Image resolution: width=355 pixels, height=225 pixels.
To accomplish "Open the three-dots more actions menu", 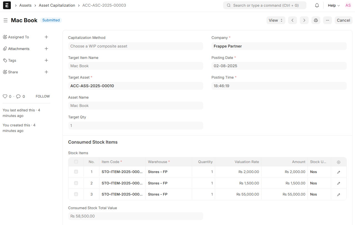I will pyautogui.click(x=328, y=20).
